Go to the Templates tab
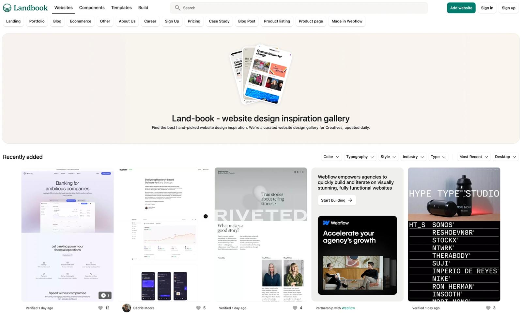The height and width of the screenshot is (315, 522). (121, 7)
